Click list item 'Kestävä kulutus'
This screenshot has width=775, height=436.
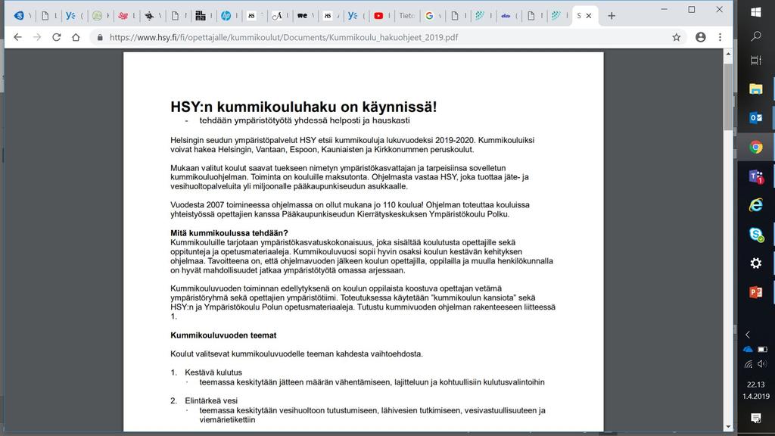(213, 372)
